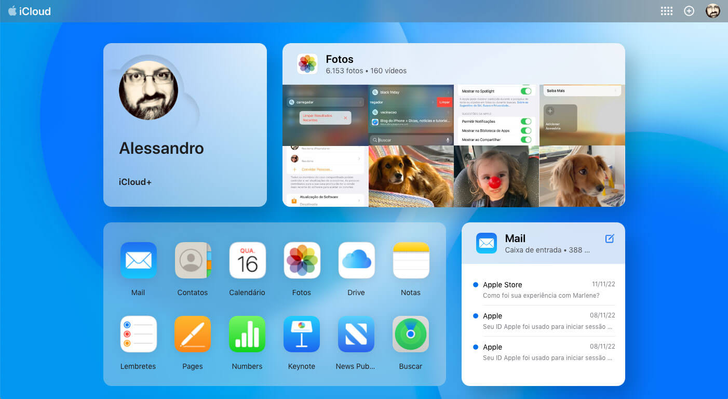
Task: Open the 'Mostrar no Spotlight' settings screenshot
Action: click(496, 115)
